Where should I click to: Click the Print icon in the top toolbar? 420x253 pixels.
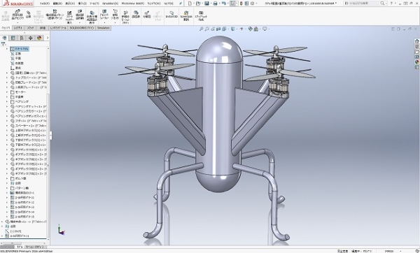click(215, 3)
